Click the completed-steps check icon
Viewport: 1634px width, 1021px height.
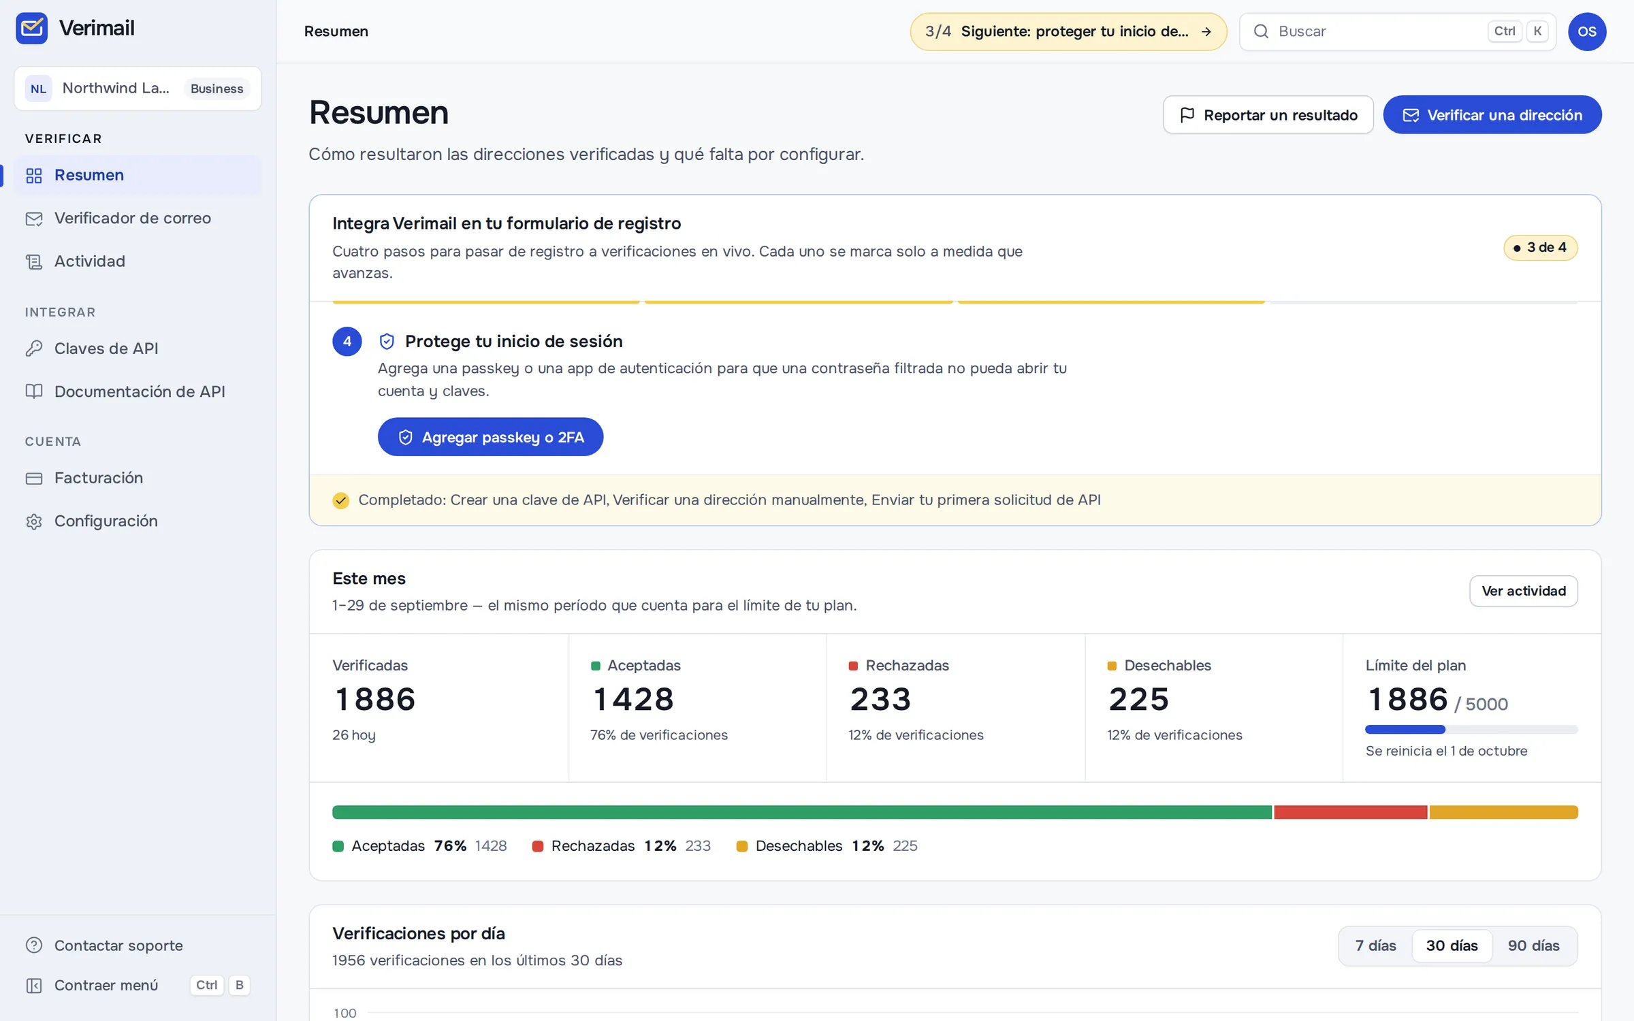(x=341, y=500)
